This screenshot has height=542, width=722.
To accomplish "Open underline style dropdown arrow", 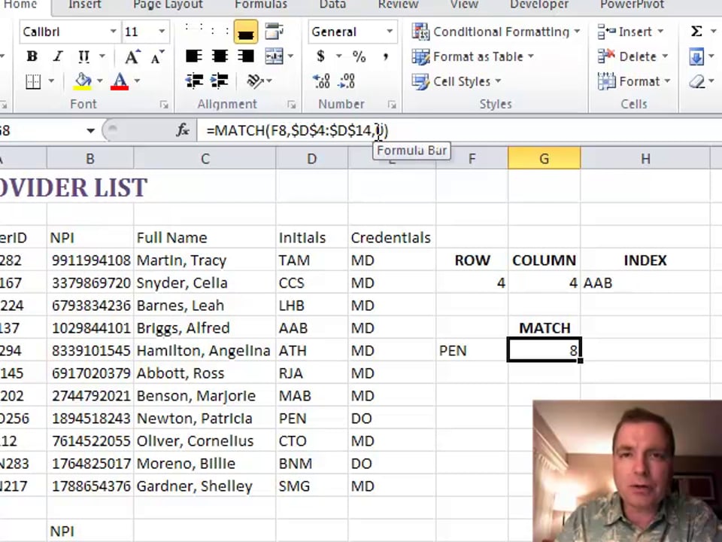I will point(102,56).
